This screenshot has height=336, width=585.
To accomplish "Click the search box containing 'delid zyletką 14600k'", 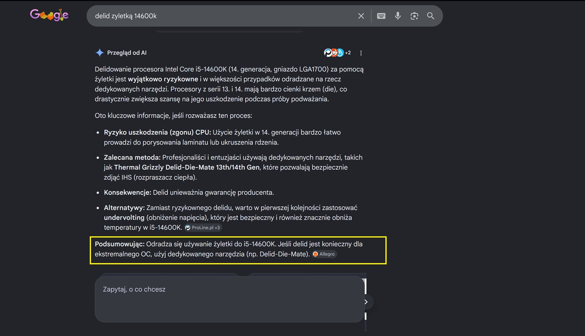I will [265, 16].
